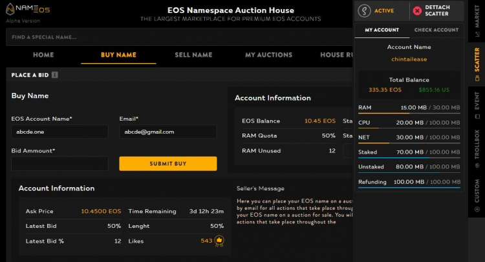Go to the Sell Name tab
The height and width of the screenshot is (262, 485).
pyautogui.click(x=193, y=55)
